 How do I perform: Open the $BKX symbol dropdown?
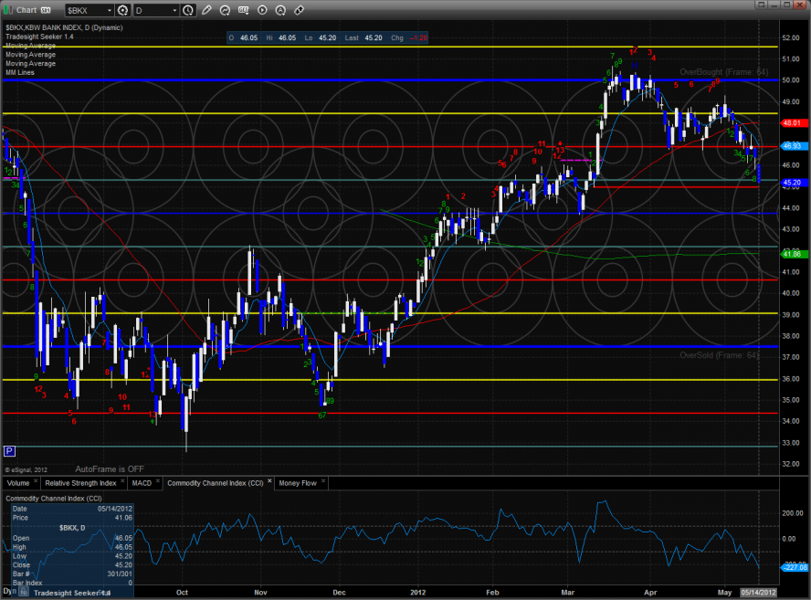(110, 10)
